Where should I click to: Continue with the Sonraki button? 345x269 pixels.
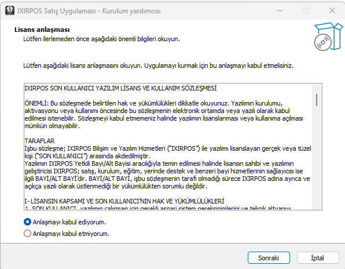click(269, 258)
